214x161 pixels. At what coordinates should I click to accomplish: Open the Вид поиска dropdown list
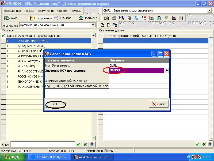[93, 25]
